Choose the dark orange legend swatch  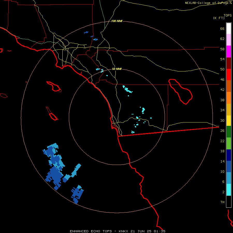(x=229, y=86)
